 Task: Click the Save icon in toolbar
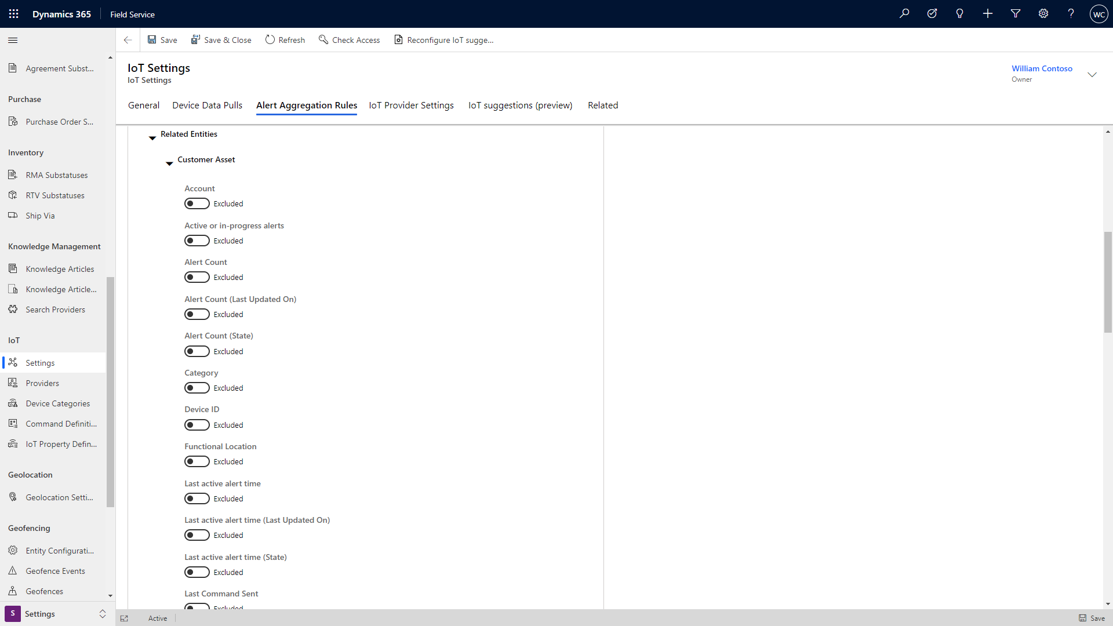pos(151,40)
